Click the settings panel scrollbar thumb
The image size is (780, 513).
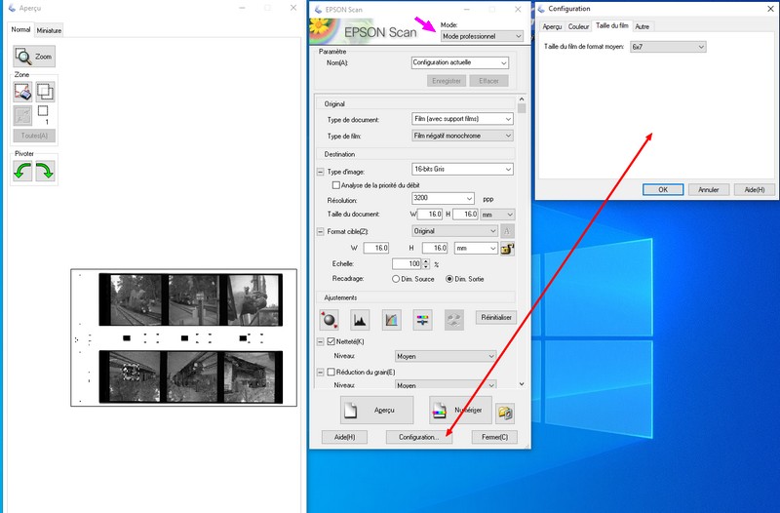pos(522,108)
